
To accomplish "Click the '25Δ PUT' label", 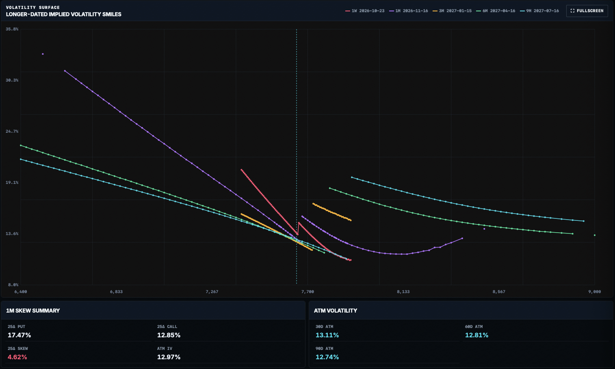I will tap(17, 326).
